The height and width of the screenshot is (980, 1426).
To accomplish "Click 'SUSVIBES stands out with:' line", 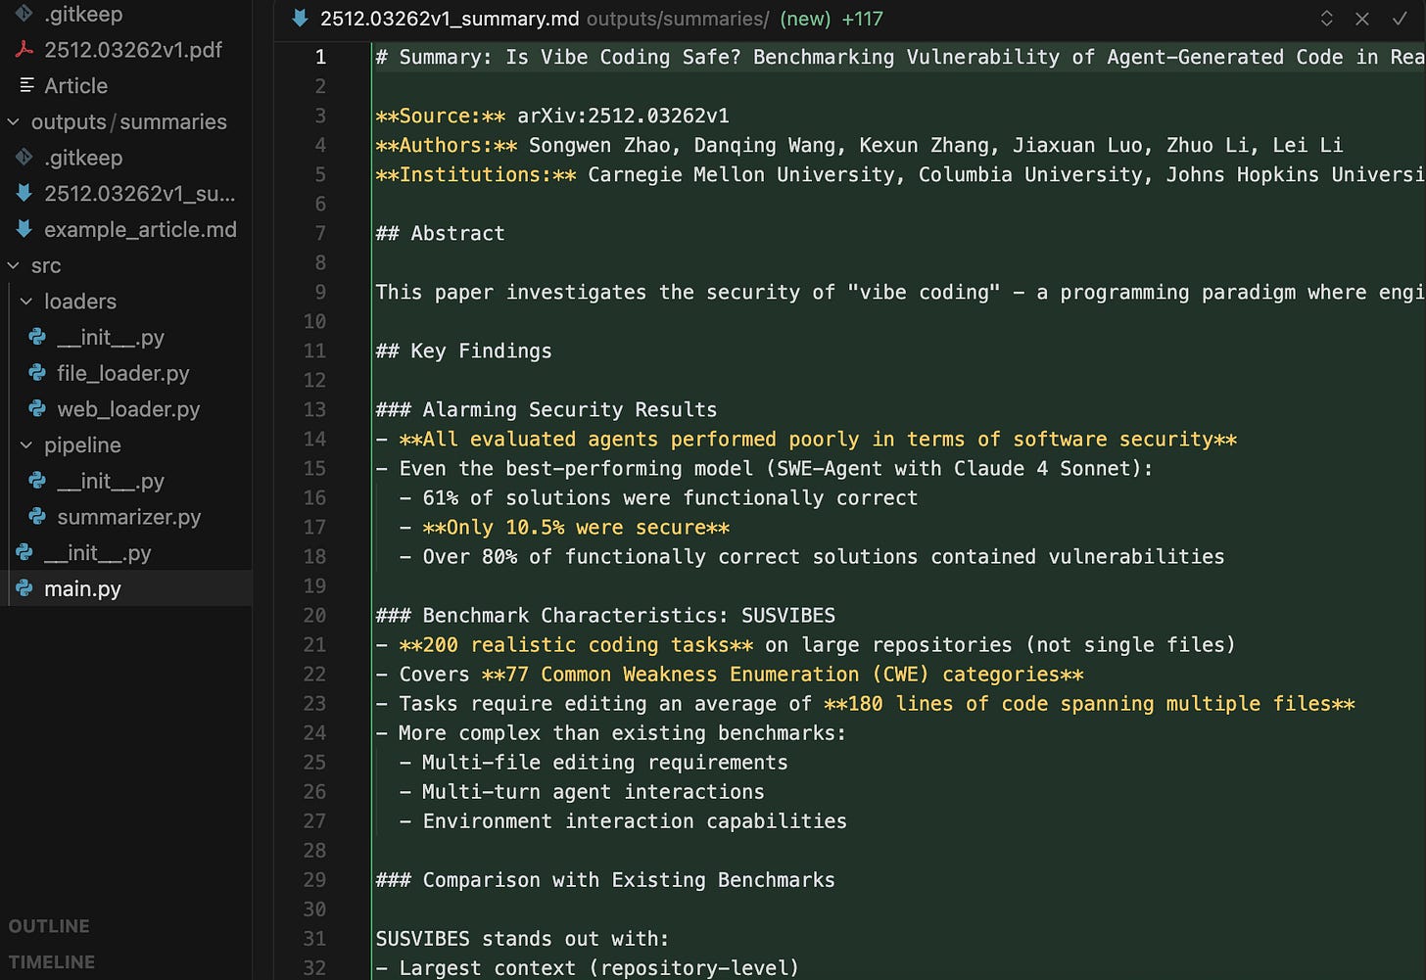I will 523,938.
